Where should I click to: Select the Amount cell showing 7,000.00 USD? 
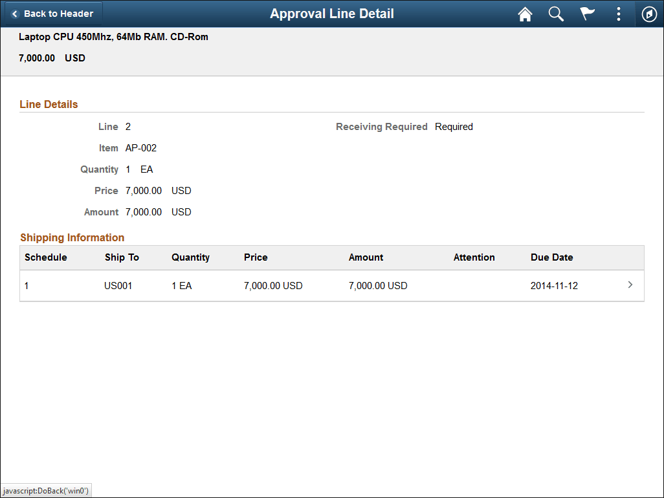click(378, 285)
